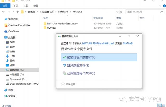Expand the brief info details chevron
This screenshot has height=107, width=166.
63,84
